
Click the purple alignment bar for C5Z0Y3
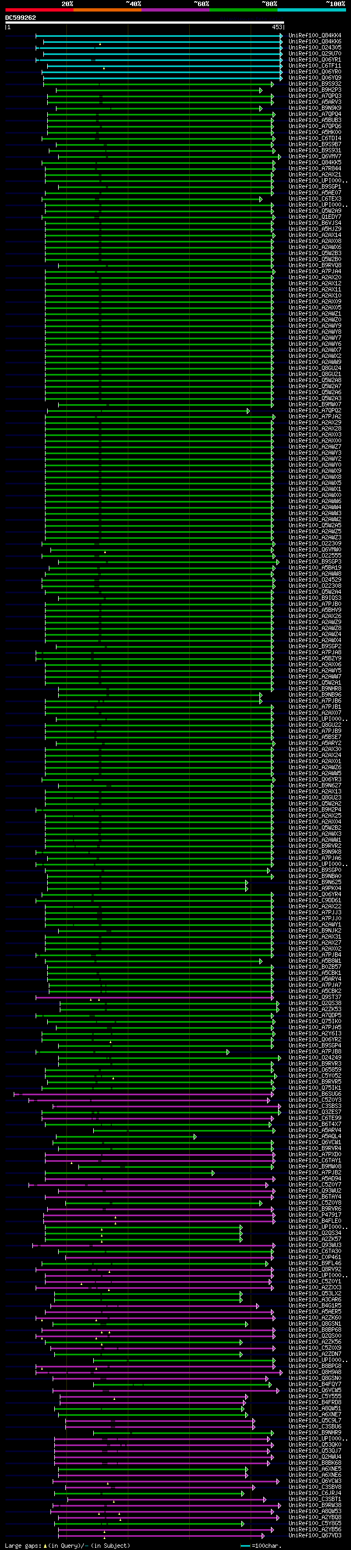149,1100
